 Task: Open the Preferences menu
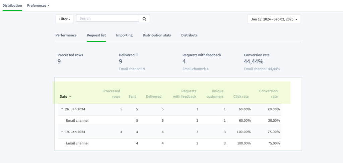tap(38, 5)
